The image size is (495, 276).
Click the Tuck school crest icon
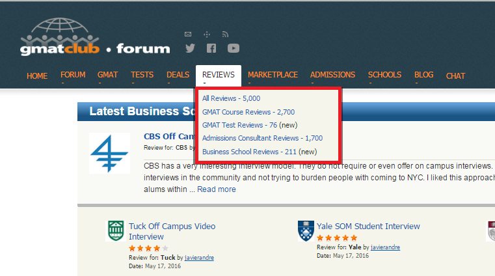(116, 231)
